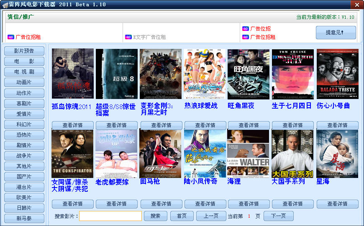Image resolution: width=364 pixels, height=226 pixels.
Task: Click 查看详情 under 超级8 poster
Action: tap(116, 125)
